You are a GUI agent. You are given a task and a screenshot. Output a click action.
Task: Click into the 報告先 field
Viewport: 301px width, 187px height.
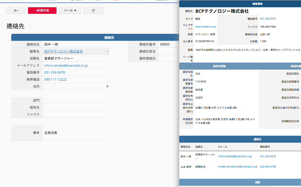76,107
